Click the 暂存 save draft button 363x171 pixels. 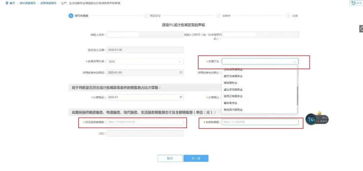[170, 159]
